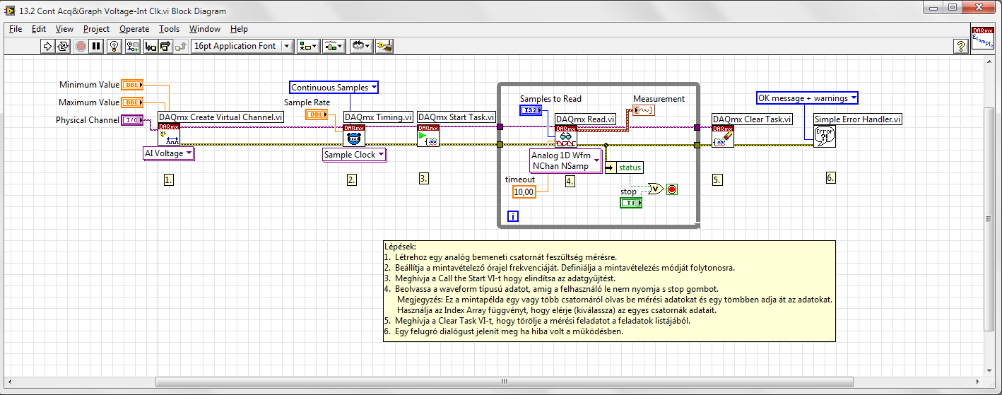Viewport: 1002px width, 395px height.
Task: Open the Tools menu
Action: [169, 29]
